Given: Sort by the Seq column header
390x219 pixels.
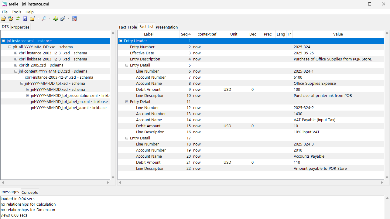Looking at the screenshot, I should click(x=186, y=34).
